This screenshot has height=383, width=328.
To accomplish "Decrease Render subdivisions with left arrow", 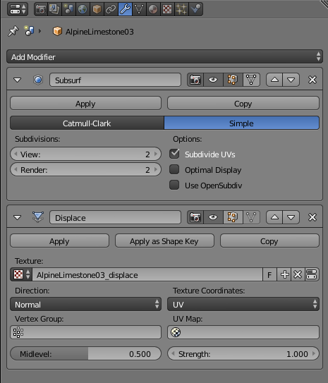I will click(x=16, y=169).
